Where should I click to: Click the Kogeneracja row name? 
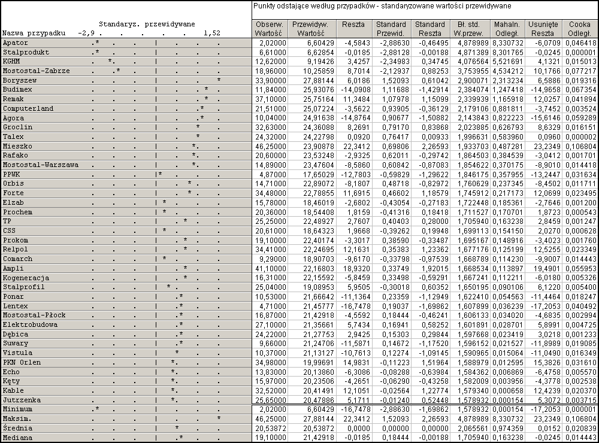coord(26,278)
